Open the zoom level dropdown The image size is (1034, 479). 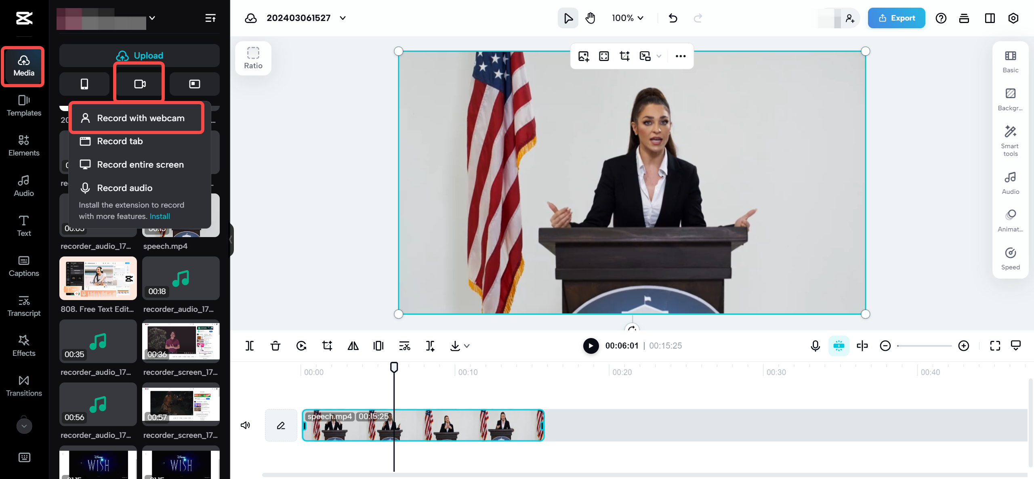coord(627,18)
